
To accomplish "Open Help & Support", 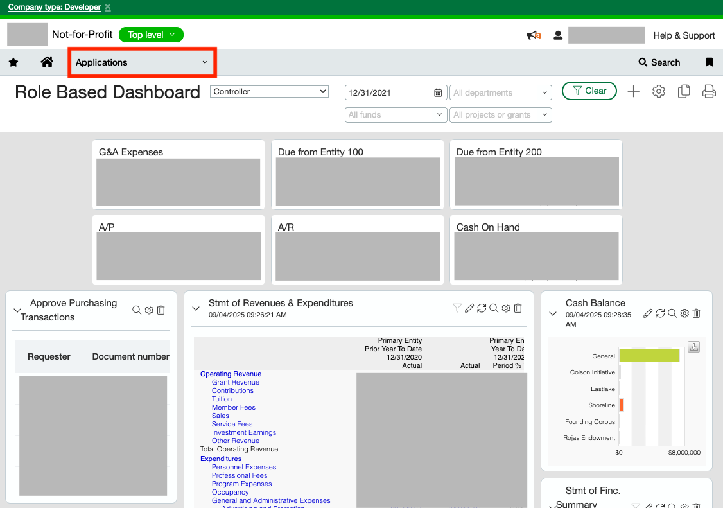I will 684,35.
